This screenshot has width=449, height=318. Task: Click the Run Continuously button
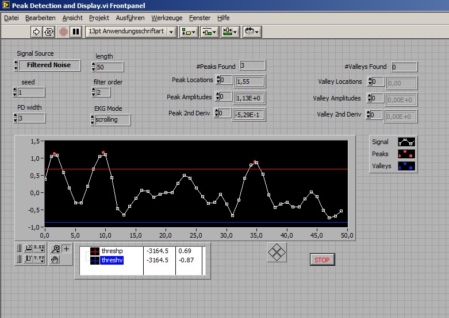coord(49,32)
